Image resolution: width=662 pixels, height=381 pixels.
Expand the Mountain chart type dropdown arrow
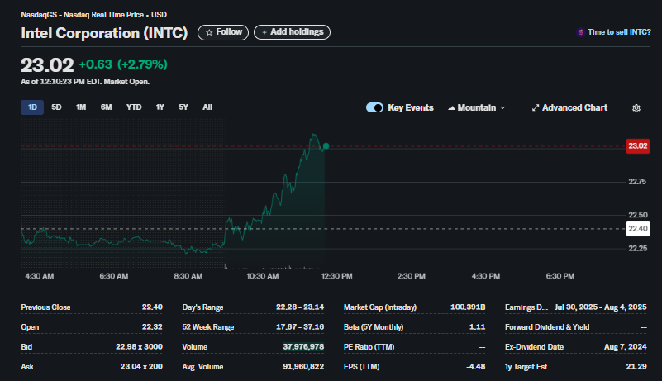coord(502,108)
